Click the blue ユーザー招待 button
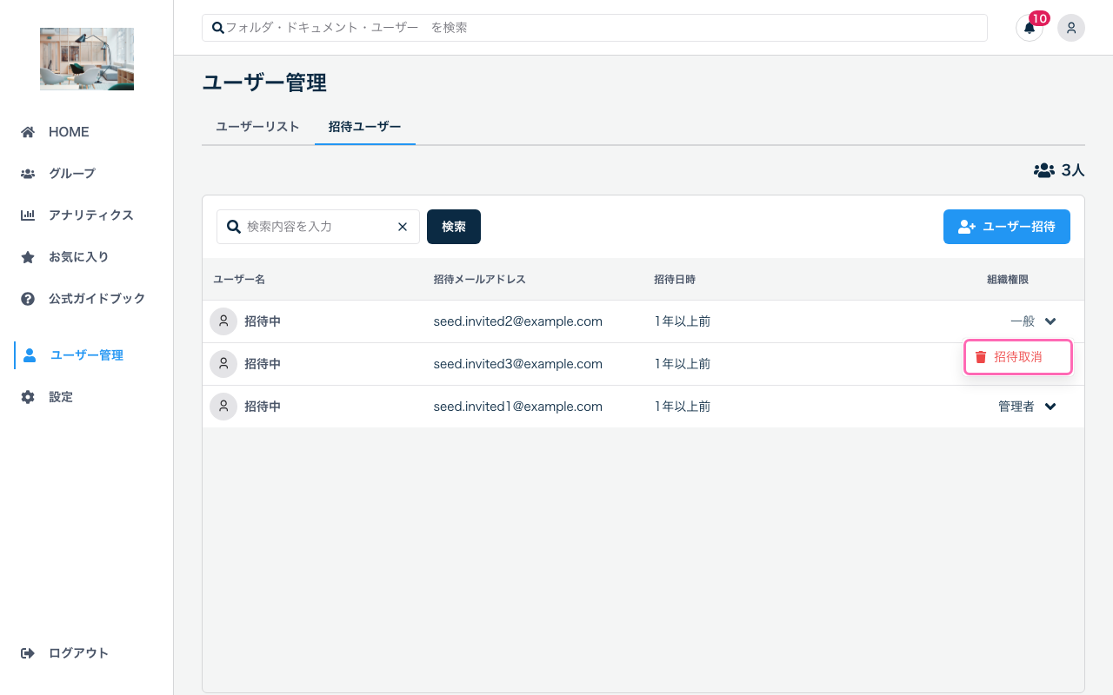 1006,226
